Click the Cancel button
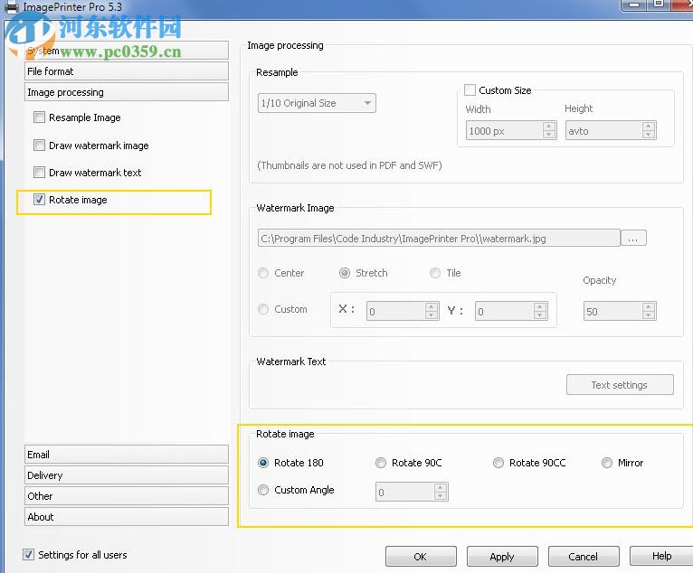Viewport: 693px width, 573px height. (584, 556)
